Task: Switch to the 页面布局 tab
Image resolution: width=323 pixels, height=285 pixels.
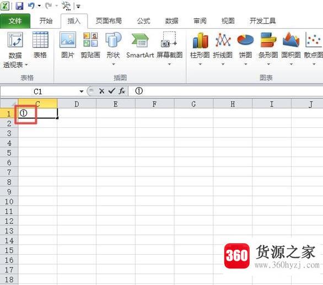Action: pos(109,21)
